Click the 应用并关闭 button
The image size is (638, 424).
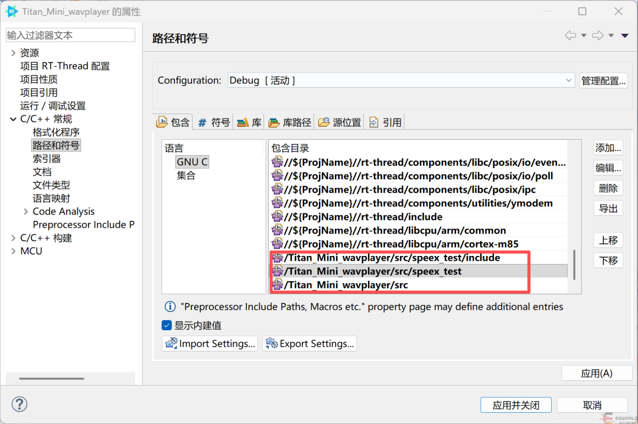516,405
